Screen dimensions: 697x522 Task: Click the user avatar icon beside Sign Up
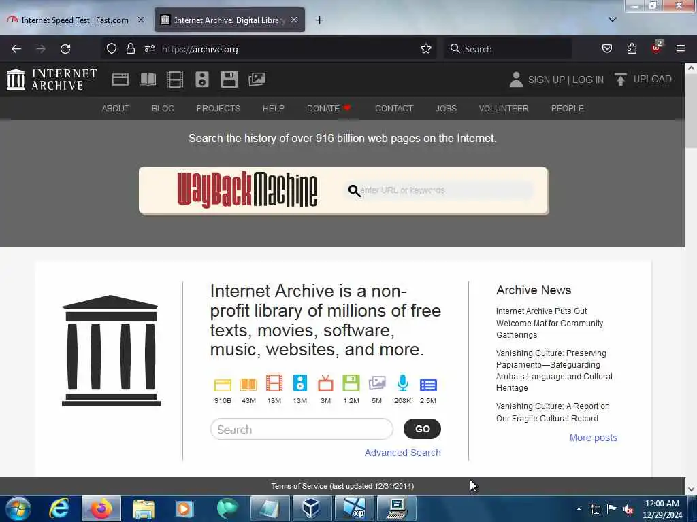click(516, 80)
